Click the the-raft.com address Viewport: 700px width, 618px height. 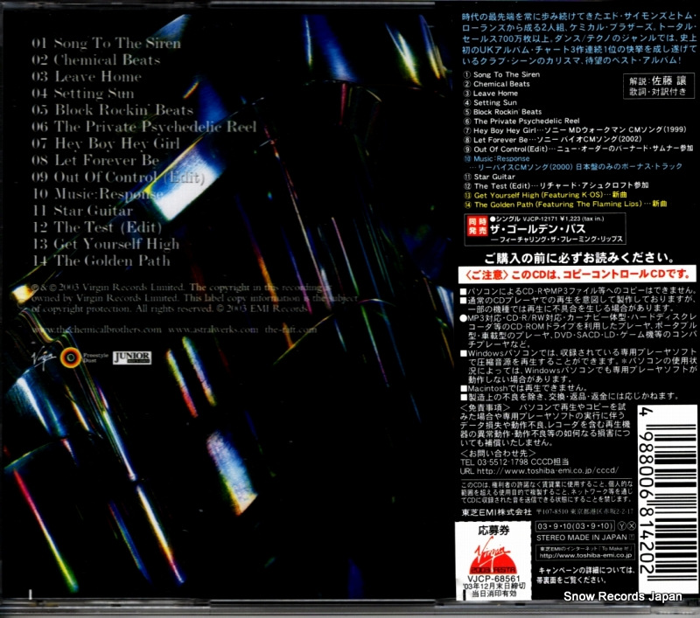(290, 330)
